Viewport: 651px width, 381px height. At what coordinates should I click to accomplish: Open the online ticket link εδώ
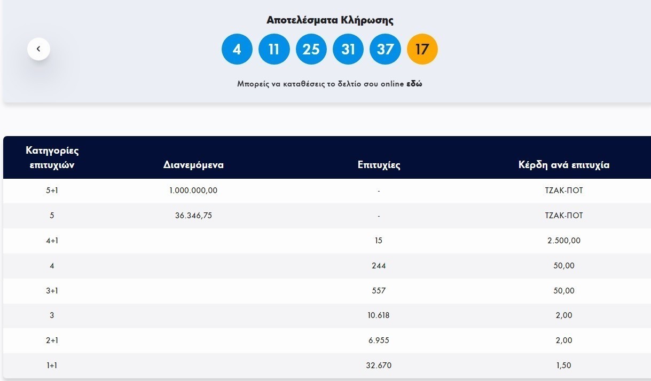click(414, 84)
